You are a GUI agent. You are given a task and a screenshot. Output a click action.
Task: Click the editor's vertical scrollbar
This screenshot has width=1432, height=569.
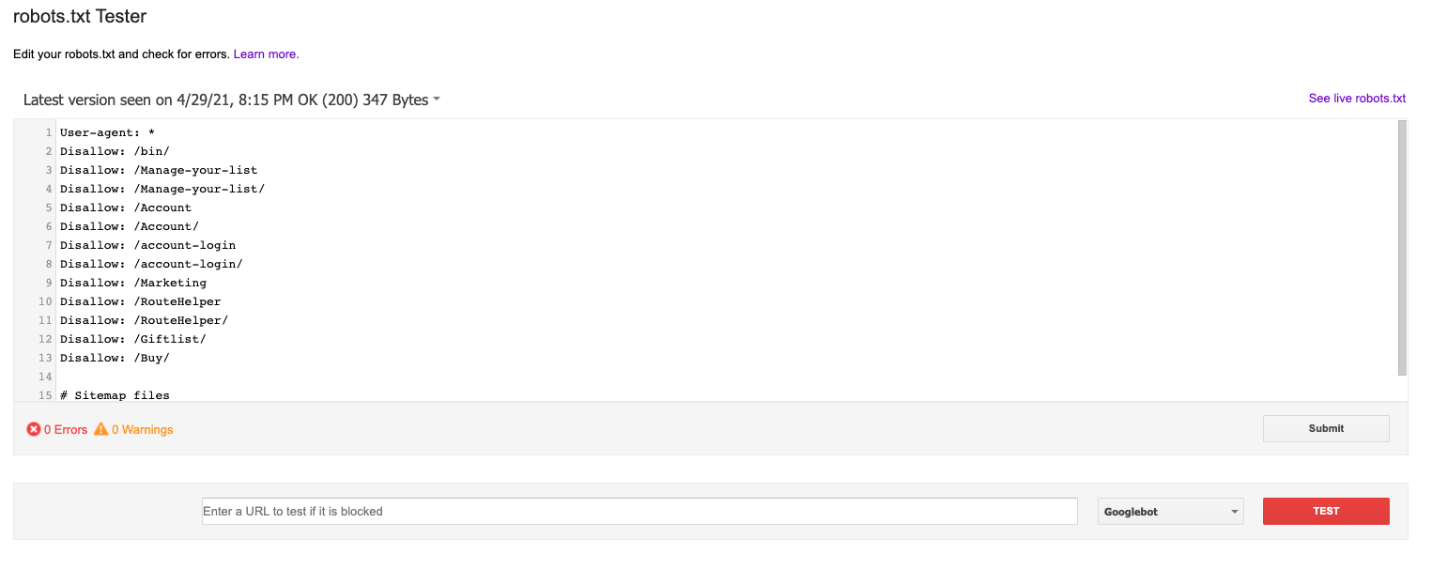tap(1402, 248)
